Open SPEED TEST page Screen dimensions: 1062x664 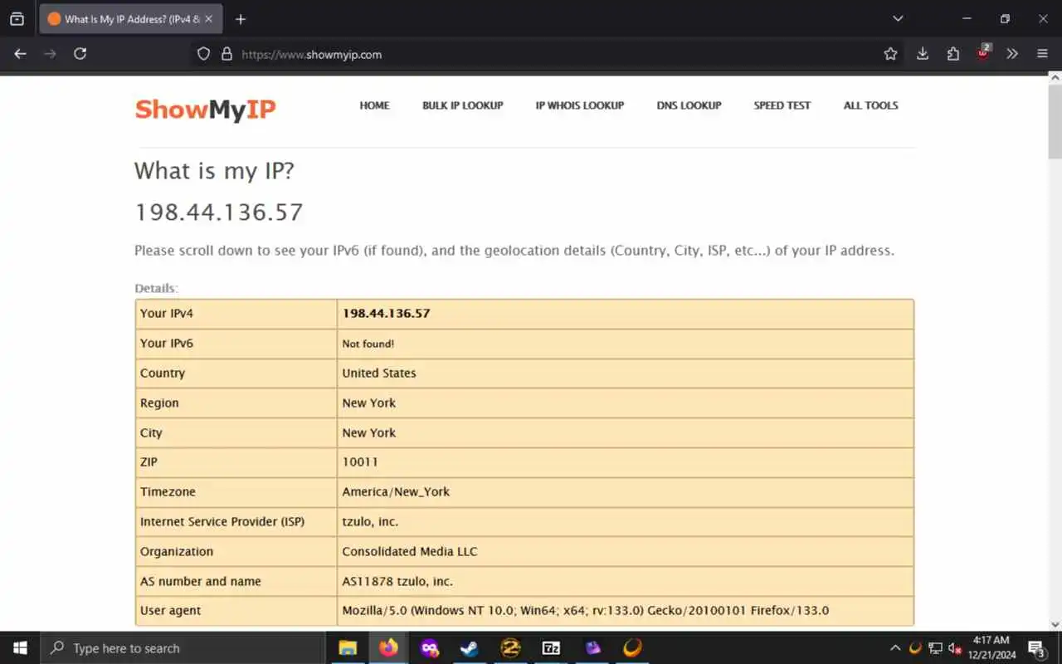click(782, 105)
